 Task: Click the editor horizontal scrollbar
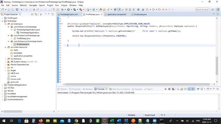tap(137, 84)
